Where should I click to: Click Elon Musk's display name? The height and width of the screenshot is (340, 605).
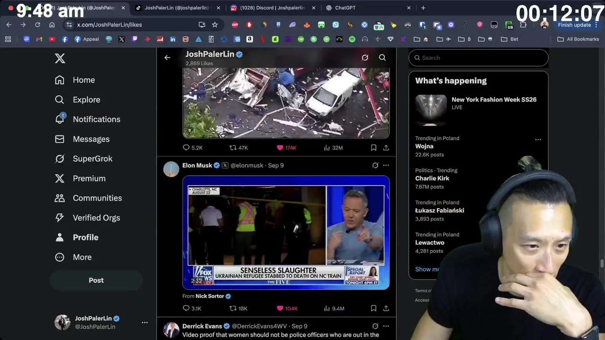click(197, 165)
